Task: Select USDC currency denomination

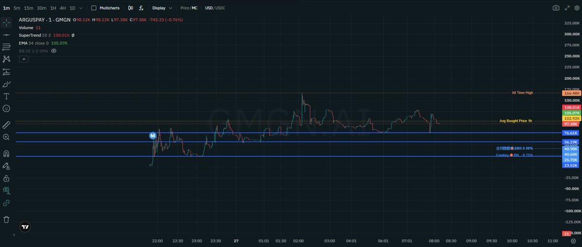Action: tap(220, 8)
